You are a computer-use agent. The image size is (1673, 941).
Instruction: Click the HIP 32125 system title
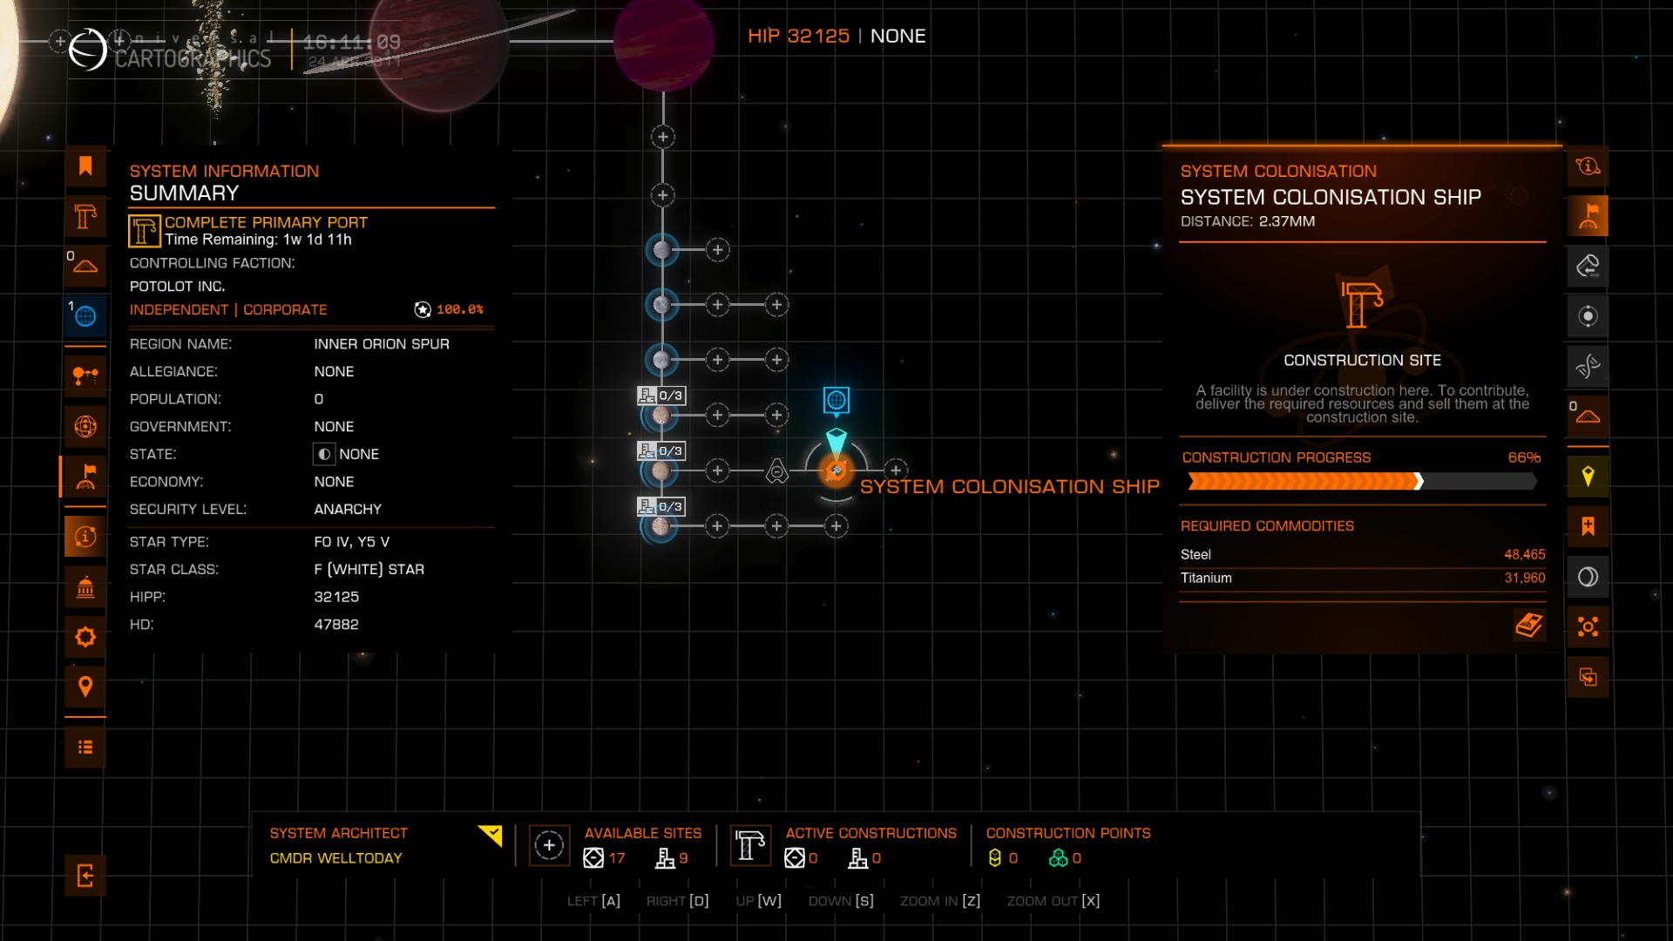tap(798, 36)
